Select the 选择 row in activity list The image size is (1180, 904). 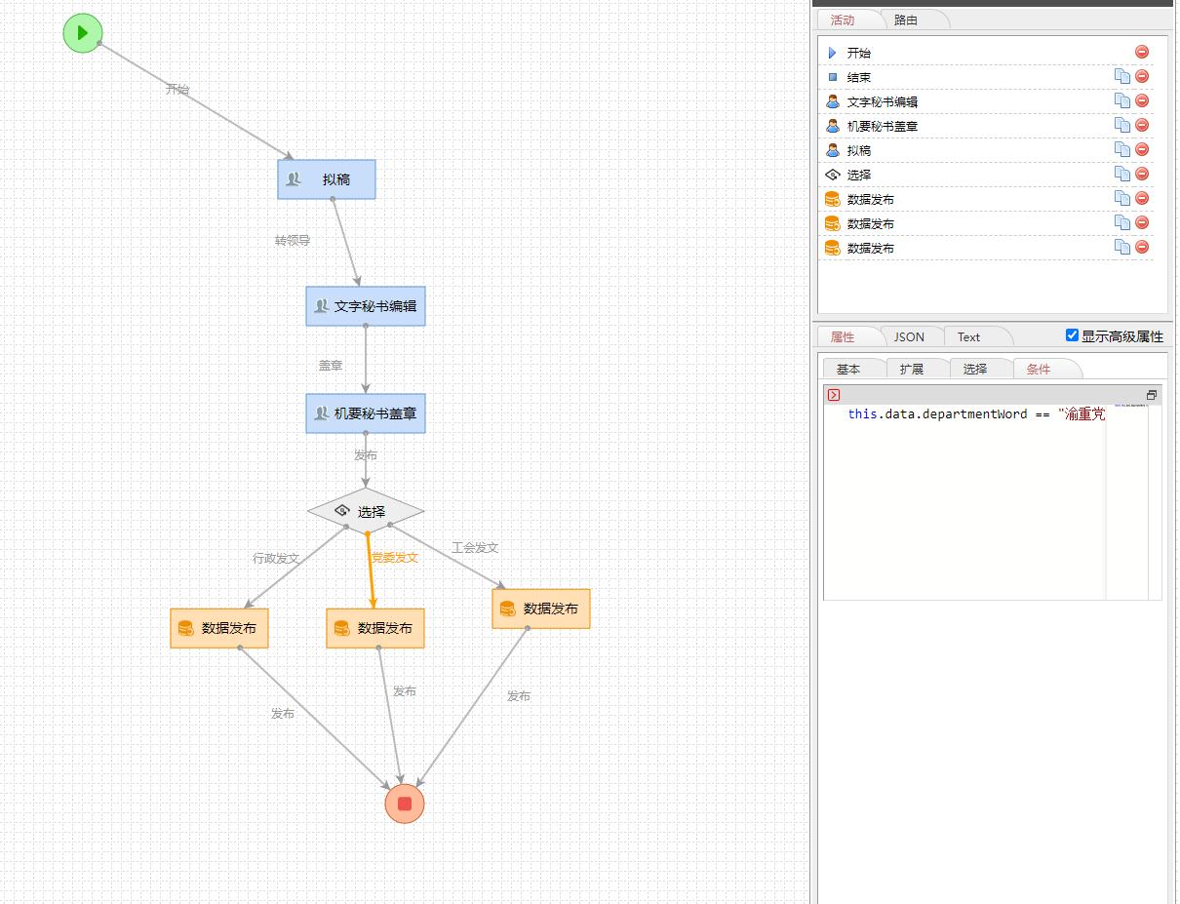coord(987,175)
